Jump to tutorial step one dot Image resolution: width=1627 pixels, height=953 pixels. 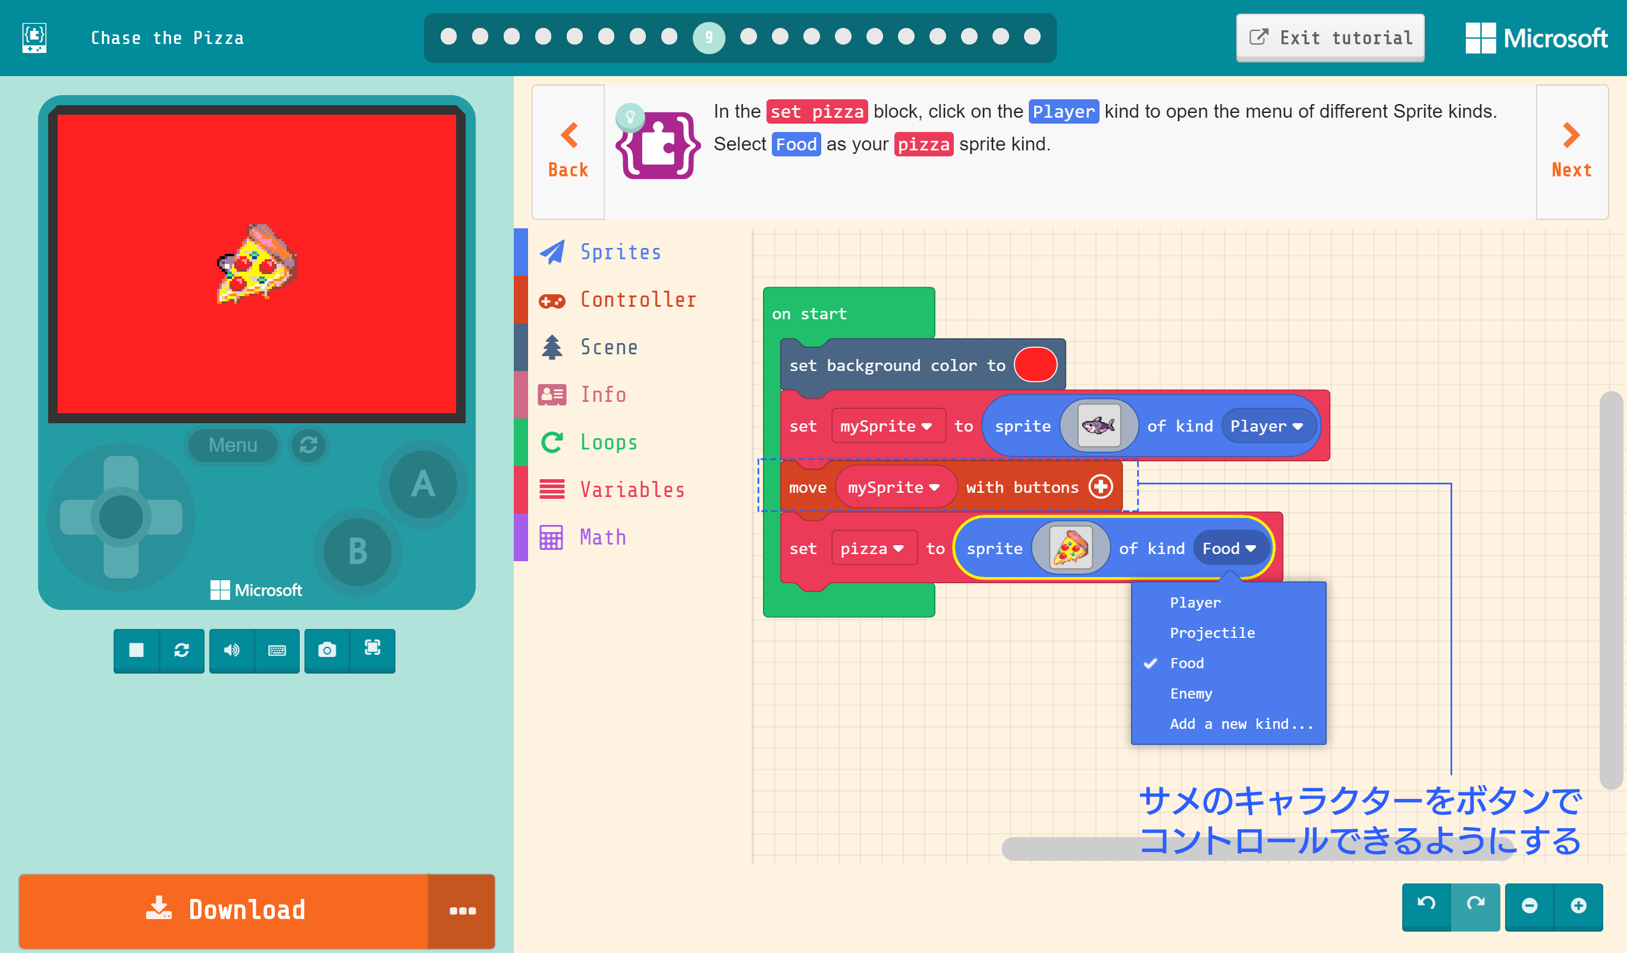(448, 37)
